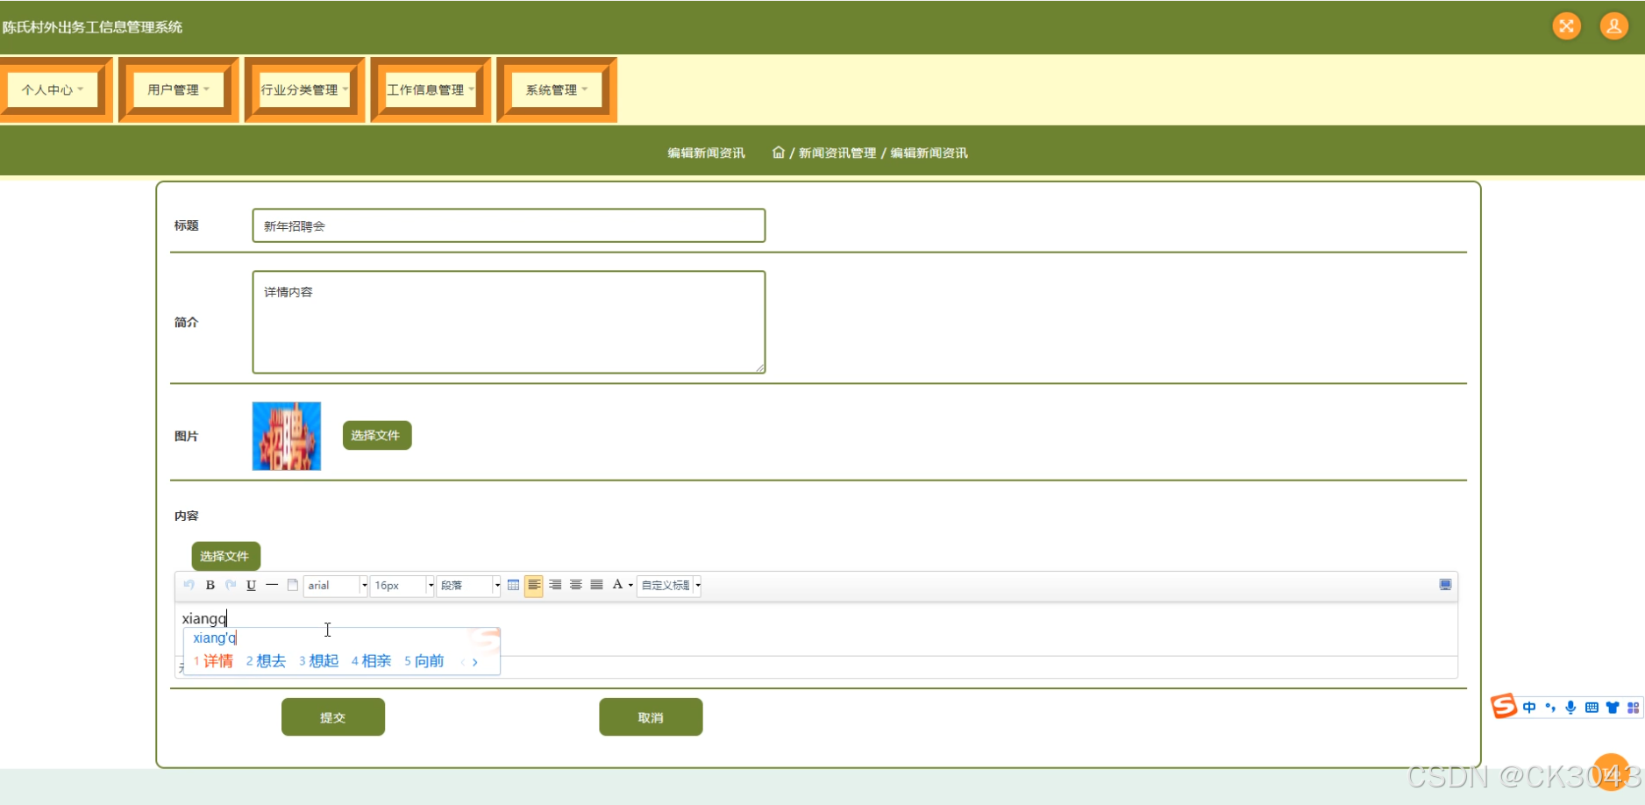The width and height of the screenshot is (1645, 805).
Task: Click the Sogou input method logo
Action: tap(1504, 706)
